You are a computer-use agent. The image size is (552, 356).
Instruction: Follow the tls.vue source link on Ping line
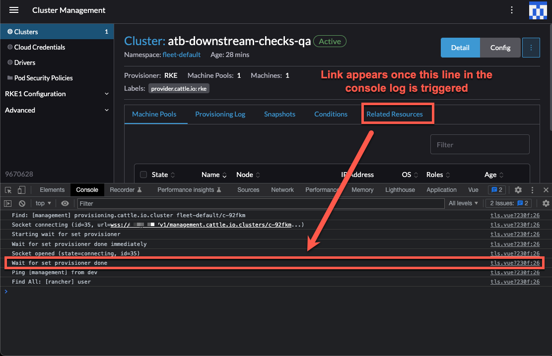tap(515, 272)
